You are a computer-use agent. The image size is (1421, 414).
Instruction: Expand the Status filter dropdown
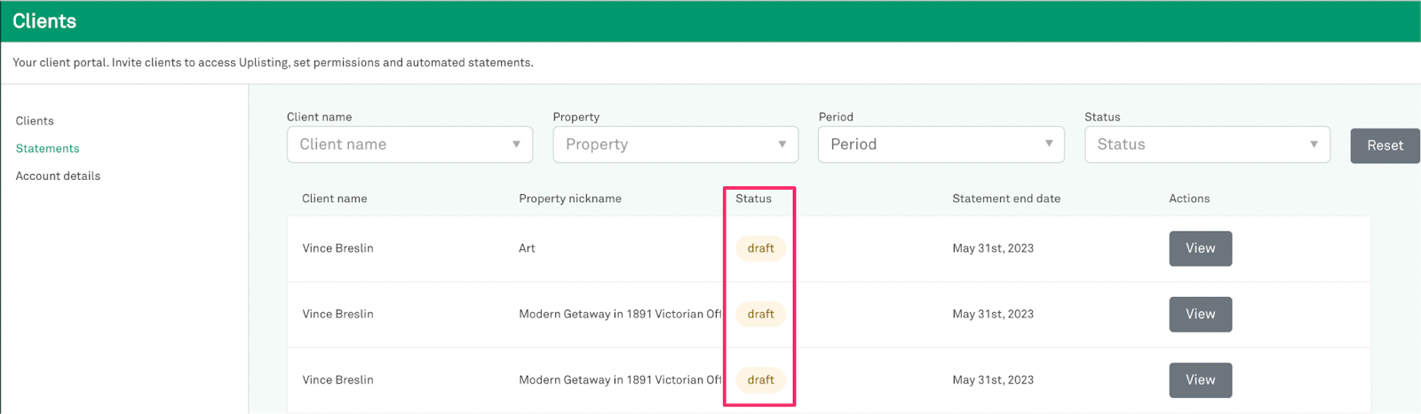click(x=1207, y=145)
